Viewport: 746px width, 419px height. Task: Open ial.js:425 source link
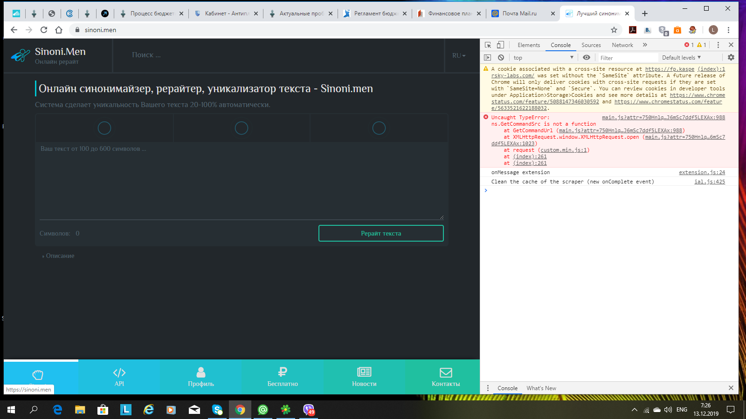[710, 182]
